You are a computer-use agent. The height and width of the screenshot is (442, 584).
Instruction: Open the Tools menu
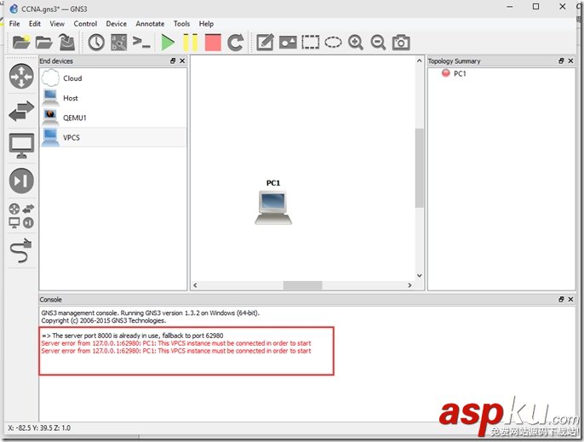182,24
